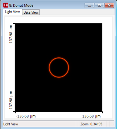Click the black plot area below the ring

click(x=59, y=95)
